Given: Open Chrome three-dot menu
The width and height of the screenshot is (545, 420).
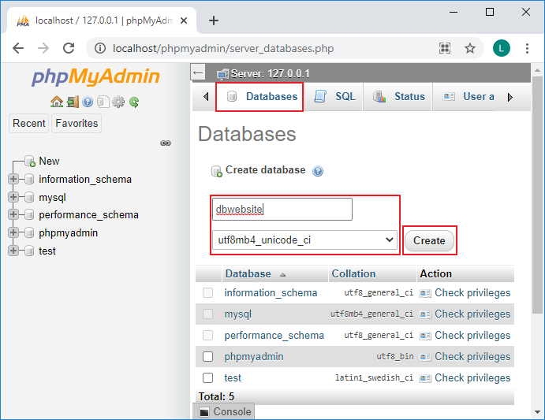Looking at the screenshot, I should coord(528,48).
